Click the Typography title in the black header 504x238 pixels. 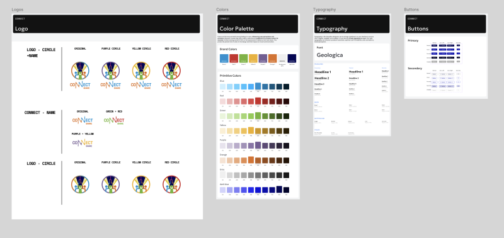[x=332, y=28]
